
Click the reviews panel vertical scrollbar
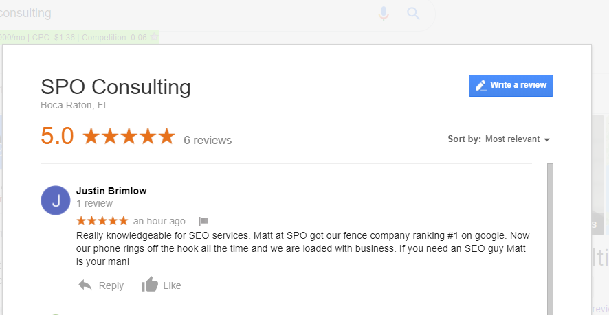pos(550,239)
